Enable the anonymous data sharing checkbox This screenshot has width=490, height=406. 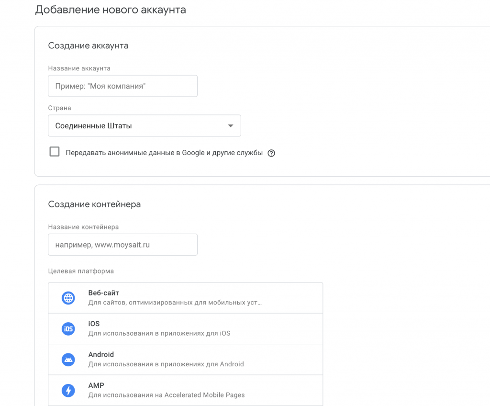coord(55,152)
